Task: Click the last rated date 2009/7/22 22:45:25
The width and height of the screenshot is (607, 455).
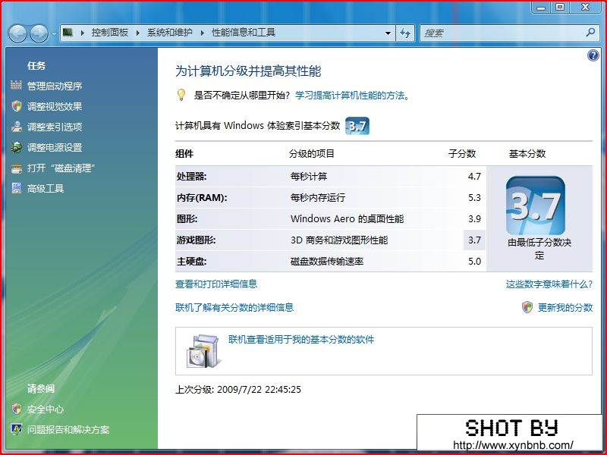Action: pyautogui.click(x=259, y=390)
